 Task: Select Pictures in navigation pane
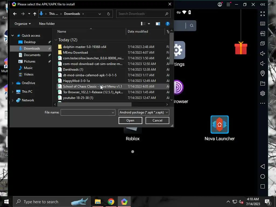pyautogui.click(x=30, y=61)
